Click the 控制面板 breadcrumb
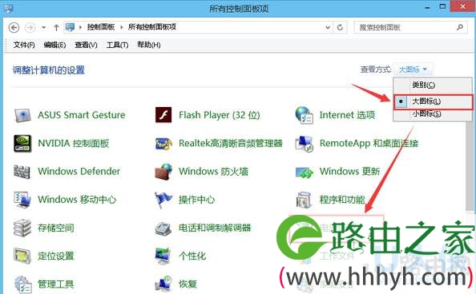This screenshot has width=476, height=294. click(101, 27)
